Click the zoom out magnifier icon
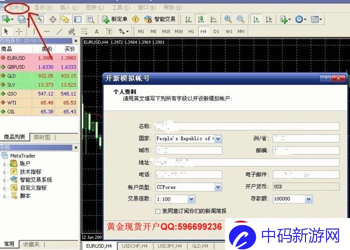This screenshot has height=250, width=350. pos(240,19)
